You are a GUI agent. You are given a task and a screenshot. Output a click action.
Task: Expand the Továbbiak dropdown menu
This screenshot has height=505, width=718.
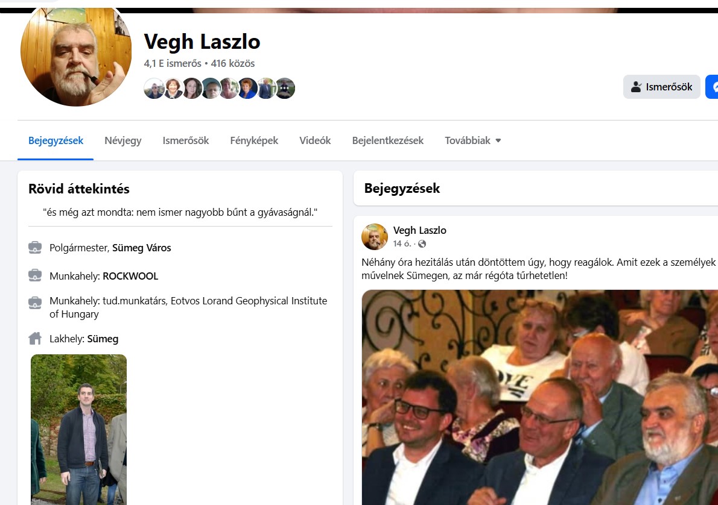pos(472,140)
